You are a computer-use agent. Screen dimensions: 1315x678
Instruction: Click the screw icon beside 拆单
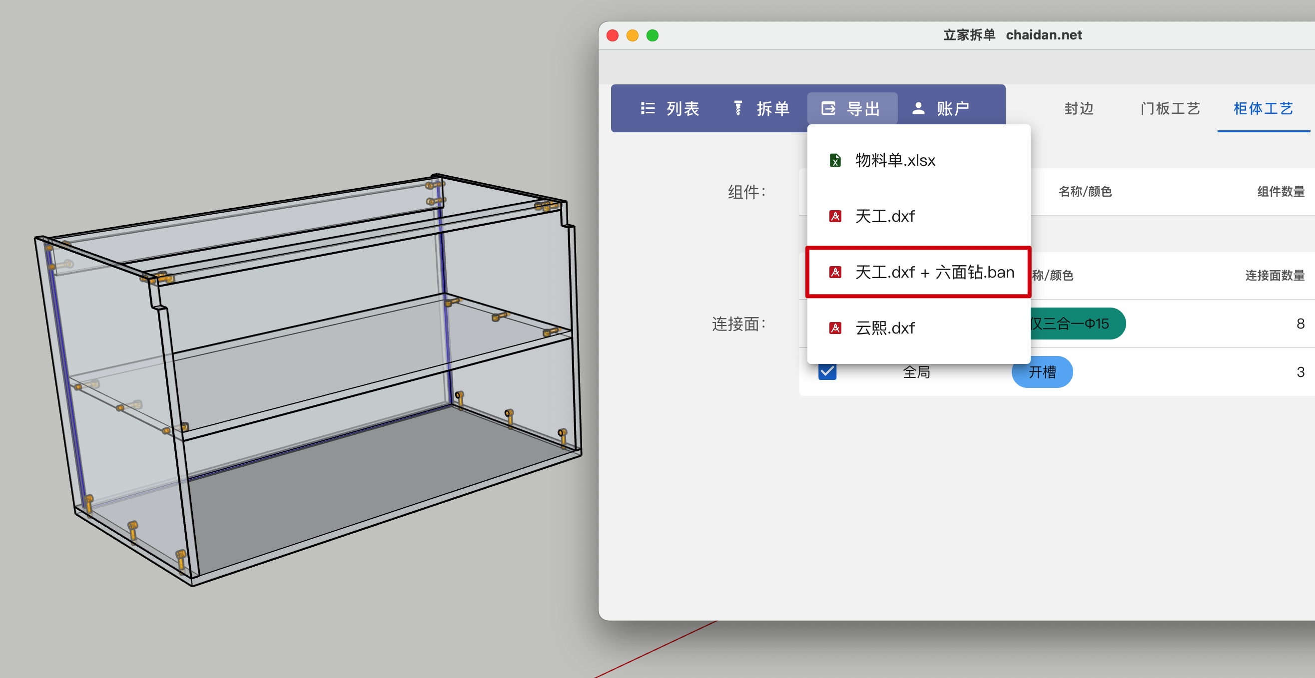(737, 108)
